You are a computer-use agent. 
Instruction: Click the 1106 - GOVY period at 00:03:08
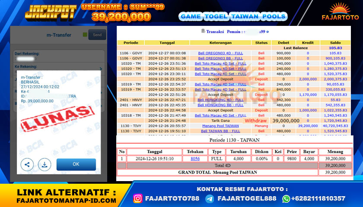pos(131,53)
